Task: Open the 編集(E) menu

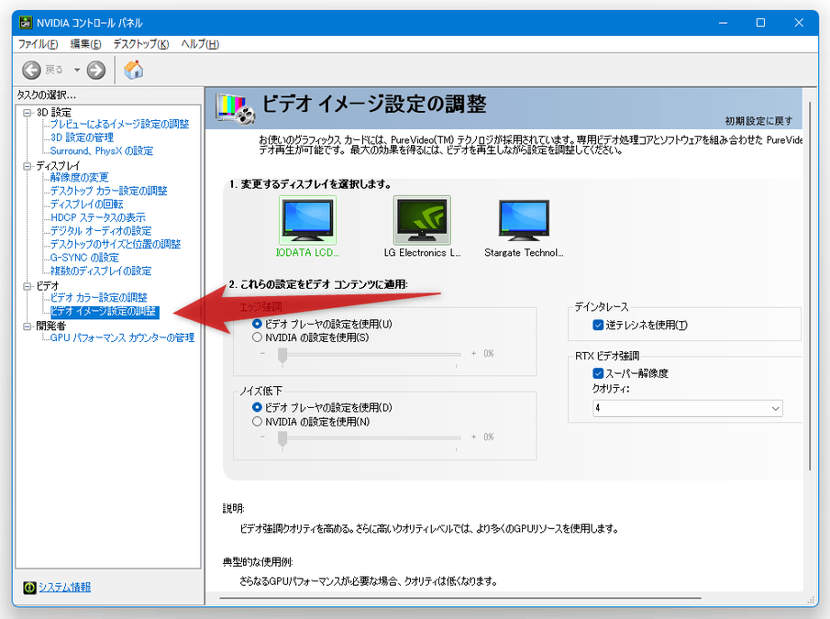Action: pos(86,44)
